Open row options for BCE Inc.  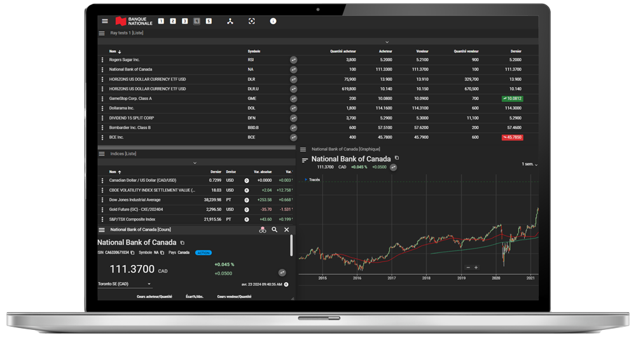pos(102,137)
